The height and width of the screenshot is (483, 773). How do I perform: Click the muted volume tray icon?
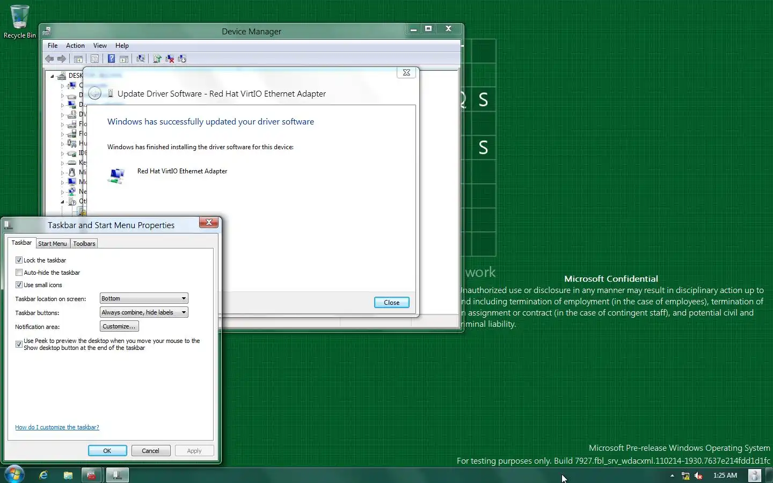pyautogui.click(x=698, y=475)
